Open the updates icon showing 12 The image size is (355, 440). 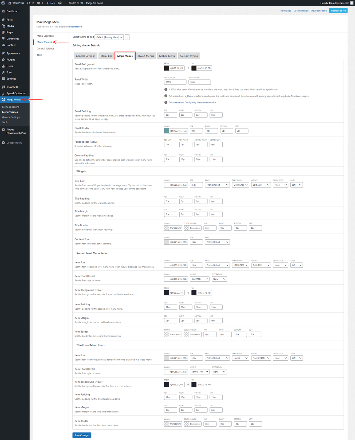[x=28, y=3]
